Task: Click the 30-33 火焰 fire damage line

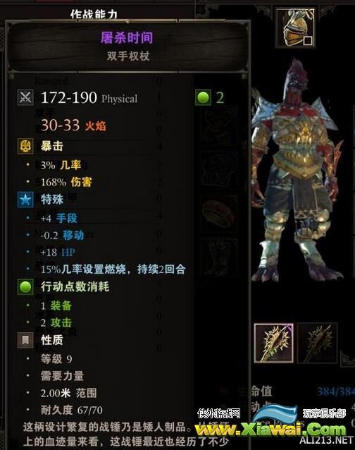Action: point(73,126)
